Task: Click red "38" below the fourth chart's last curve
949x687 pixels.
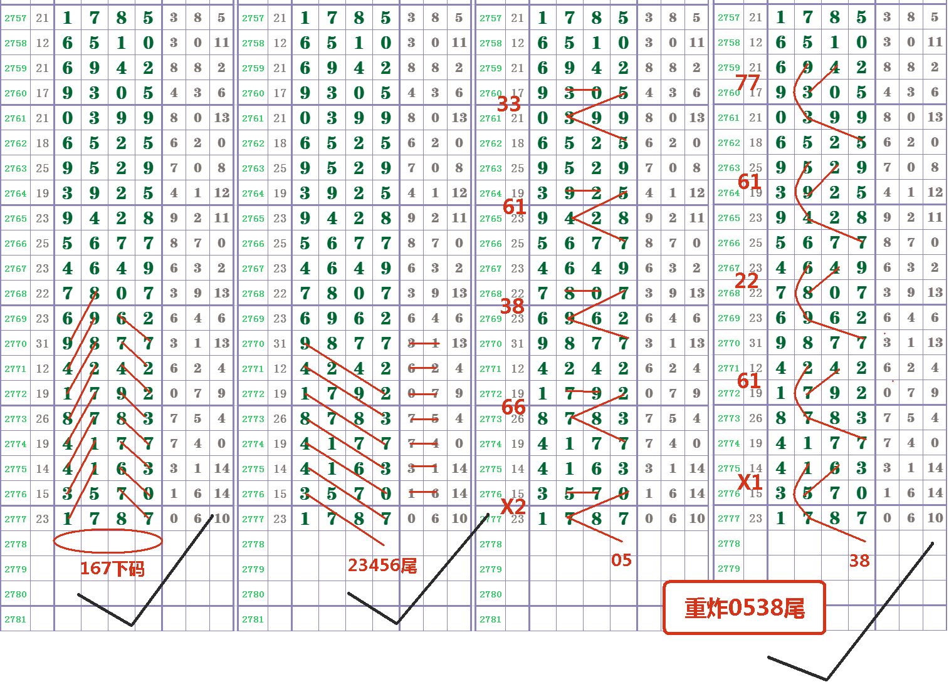Action: pos(859,560)
